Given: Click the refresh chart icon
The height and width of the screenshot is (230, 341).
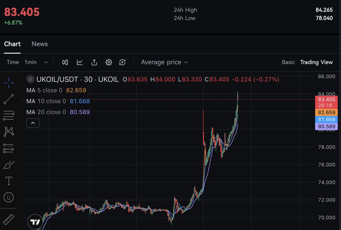Looking at the screenshot, I should [x=122, y=62].
